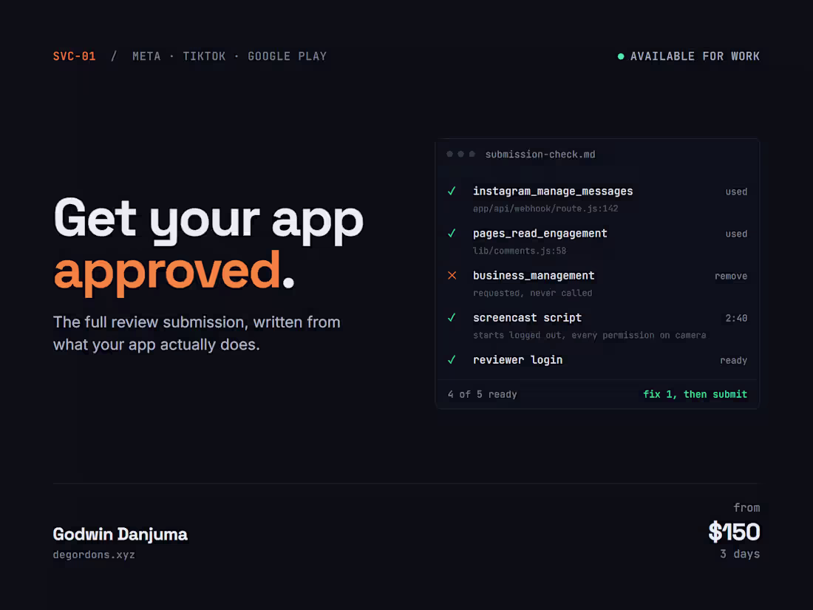Click the '4 of 5 ready' summary
The height and width of the screenshot is (610, 813).
tap(482, 394)
